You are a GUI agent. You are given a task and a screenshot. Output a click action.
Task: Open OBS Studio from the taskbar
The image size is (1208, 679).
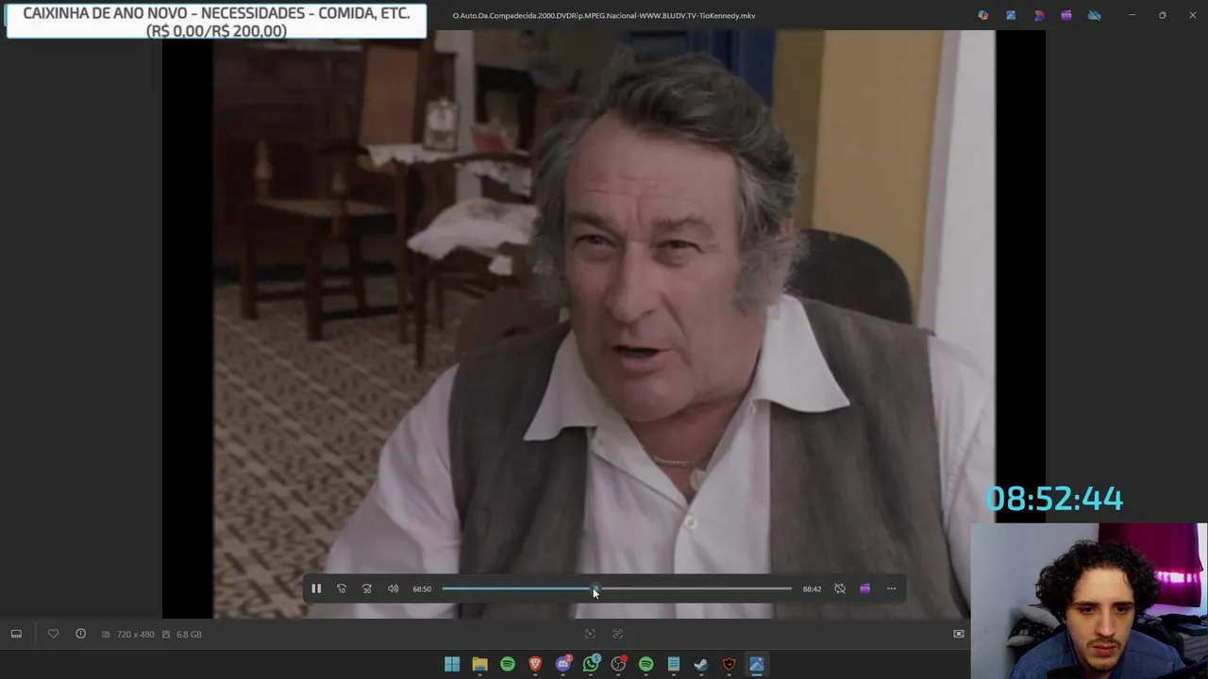point(618,664)
